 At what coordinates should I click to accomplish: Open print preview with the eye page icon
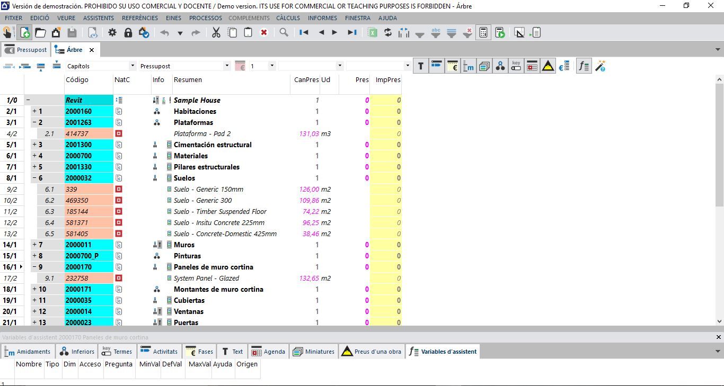pyautogui.click(x=93, y=33)
